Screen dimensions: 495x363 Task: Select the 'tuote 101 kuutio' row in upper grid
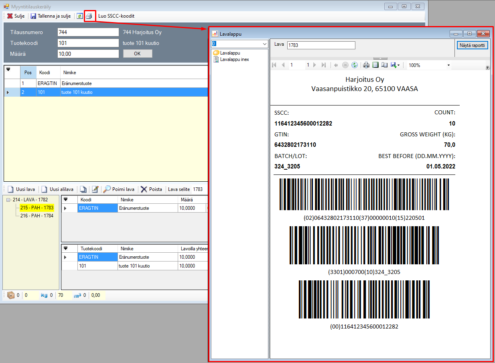(106, 92)
